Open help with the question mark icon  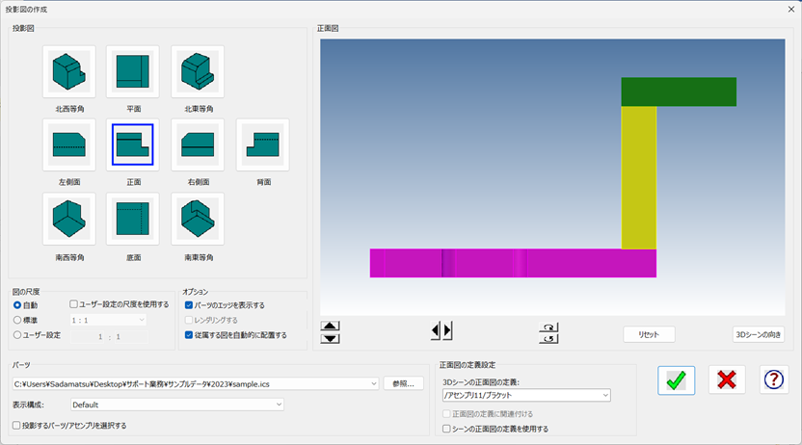(x=773, y=380)
